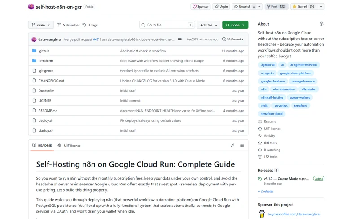The image size is (359, 219).
Task: Select the n8n-self-hosting topic tag
Action: 272,97
